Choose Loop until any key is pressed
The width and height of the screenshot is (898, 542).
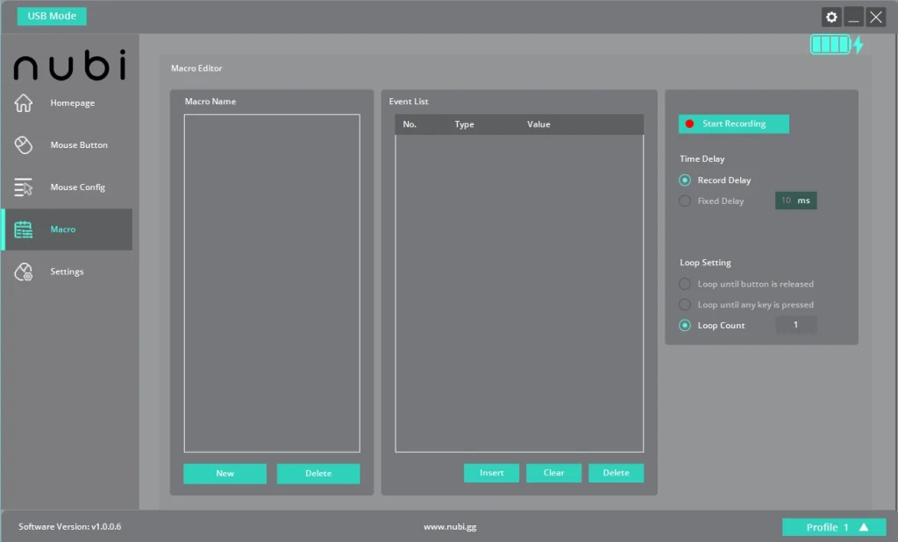[685, 305]
